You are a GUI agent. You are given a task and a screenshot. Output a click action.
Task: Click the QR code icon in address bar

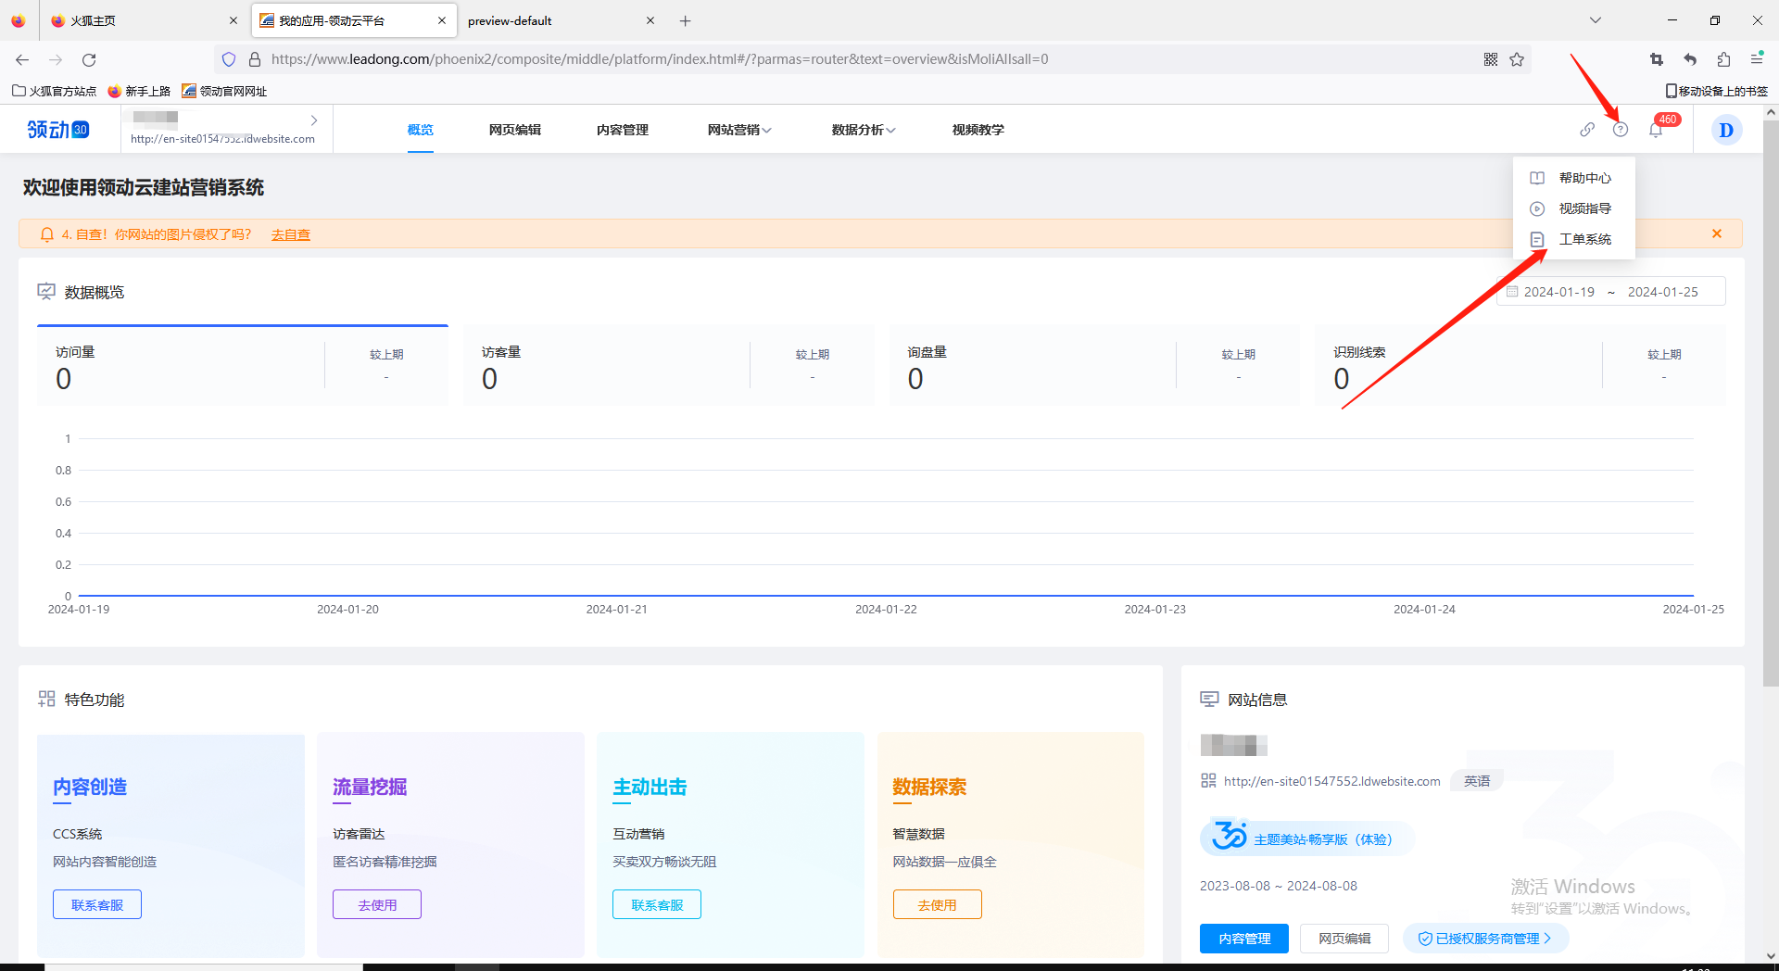1490,59
